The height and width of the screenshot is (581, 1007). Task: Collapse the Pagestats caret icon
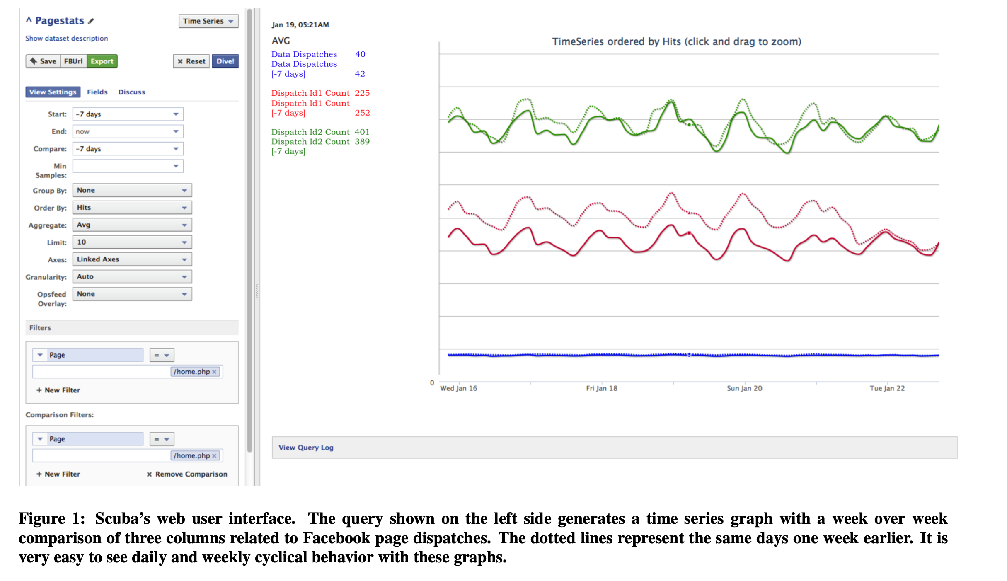pos(29,20)
